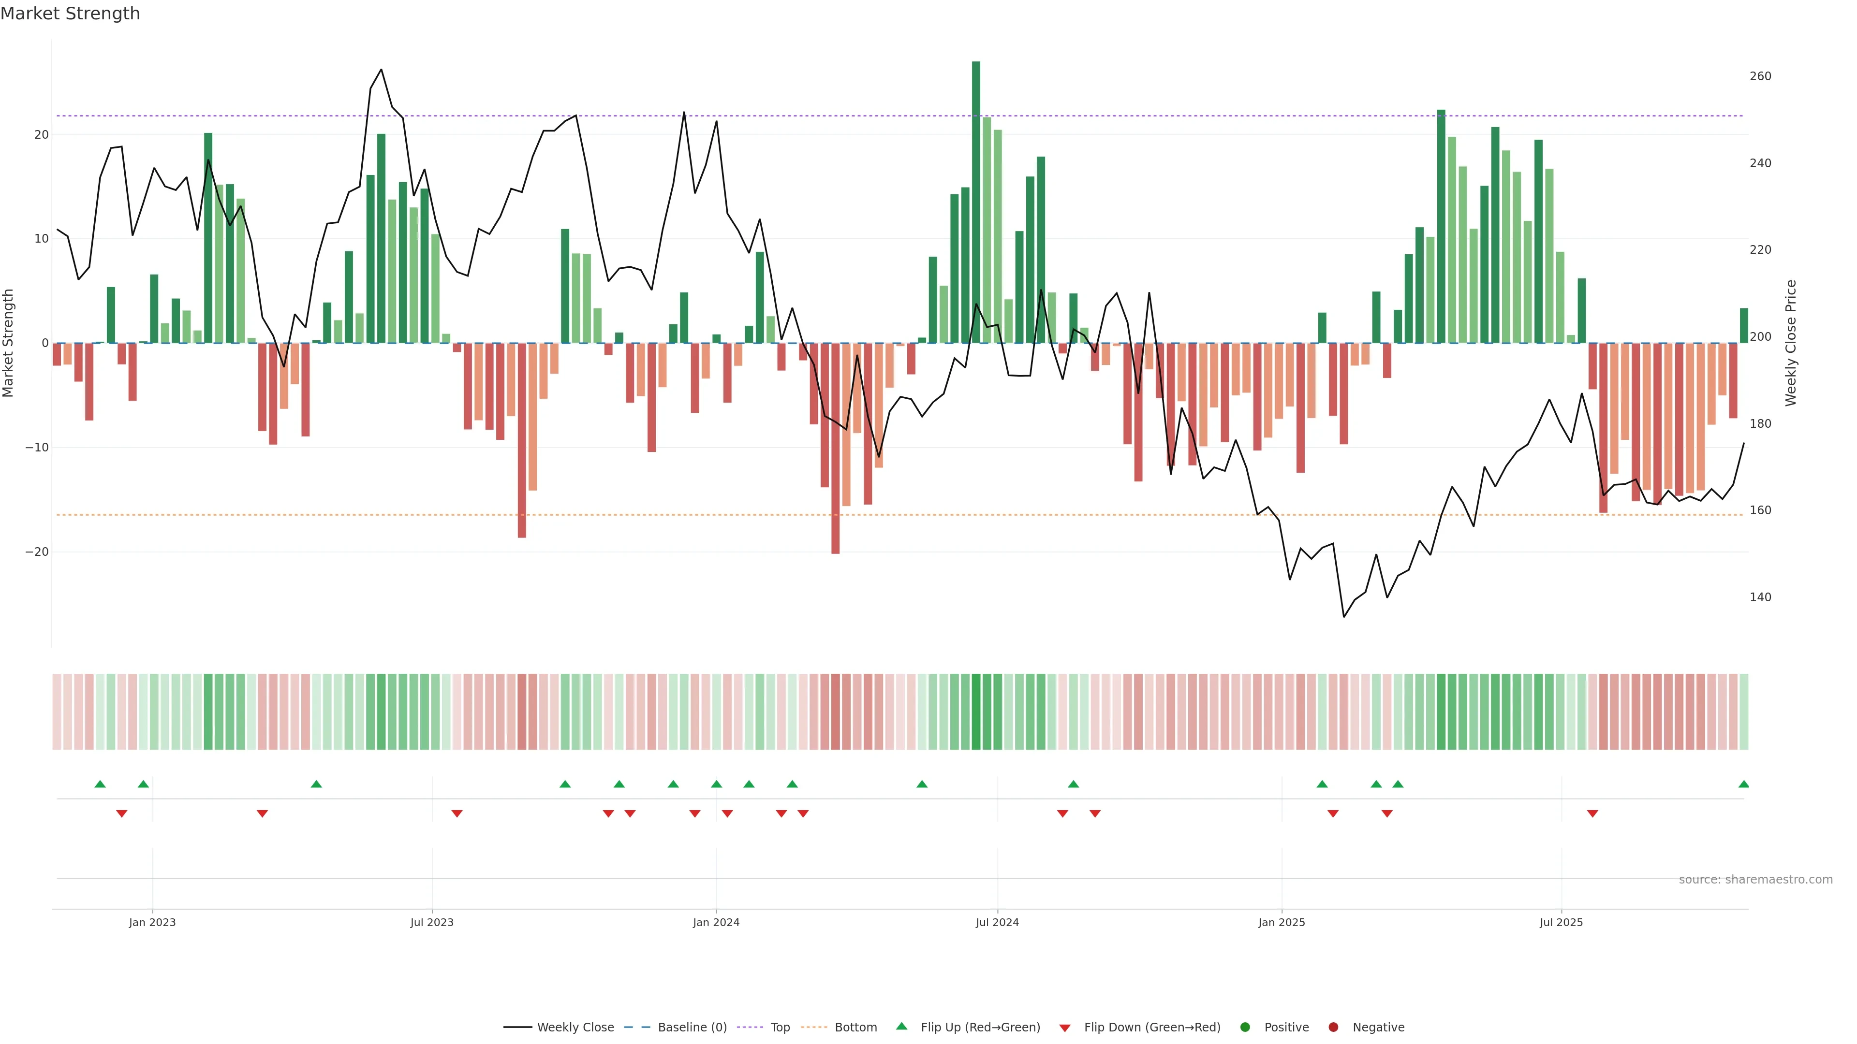The width and height of the screenshot is (1857, 1044).
Task: Click the rightmost green flip-up triangle marker
Action: coord(1743,784)
